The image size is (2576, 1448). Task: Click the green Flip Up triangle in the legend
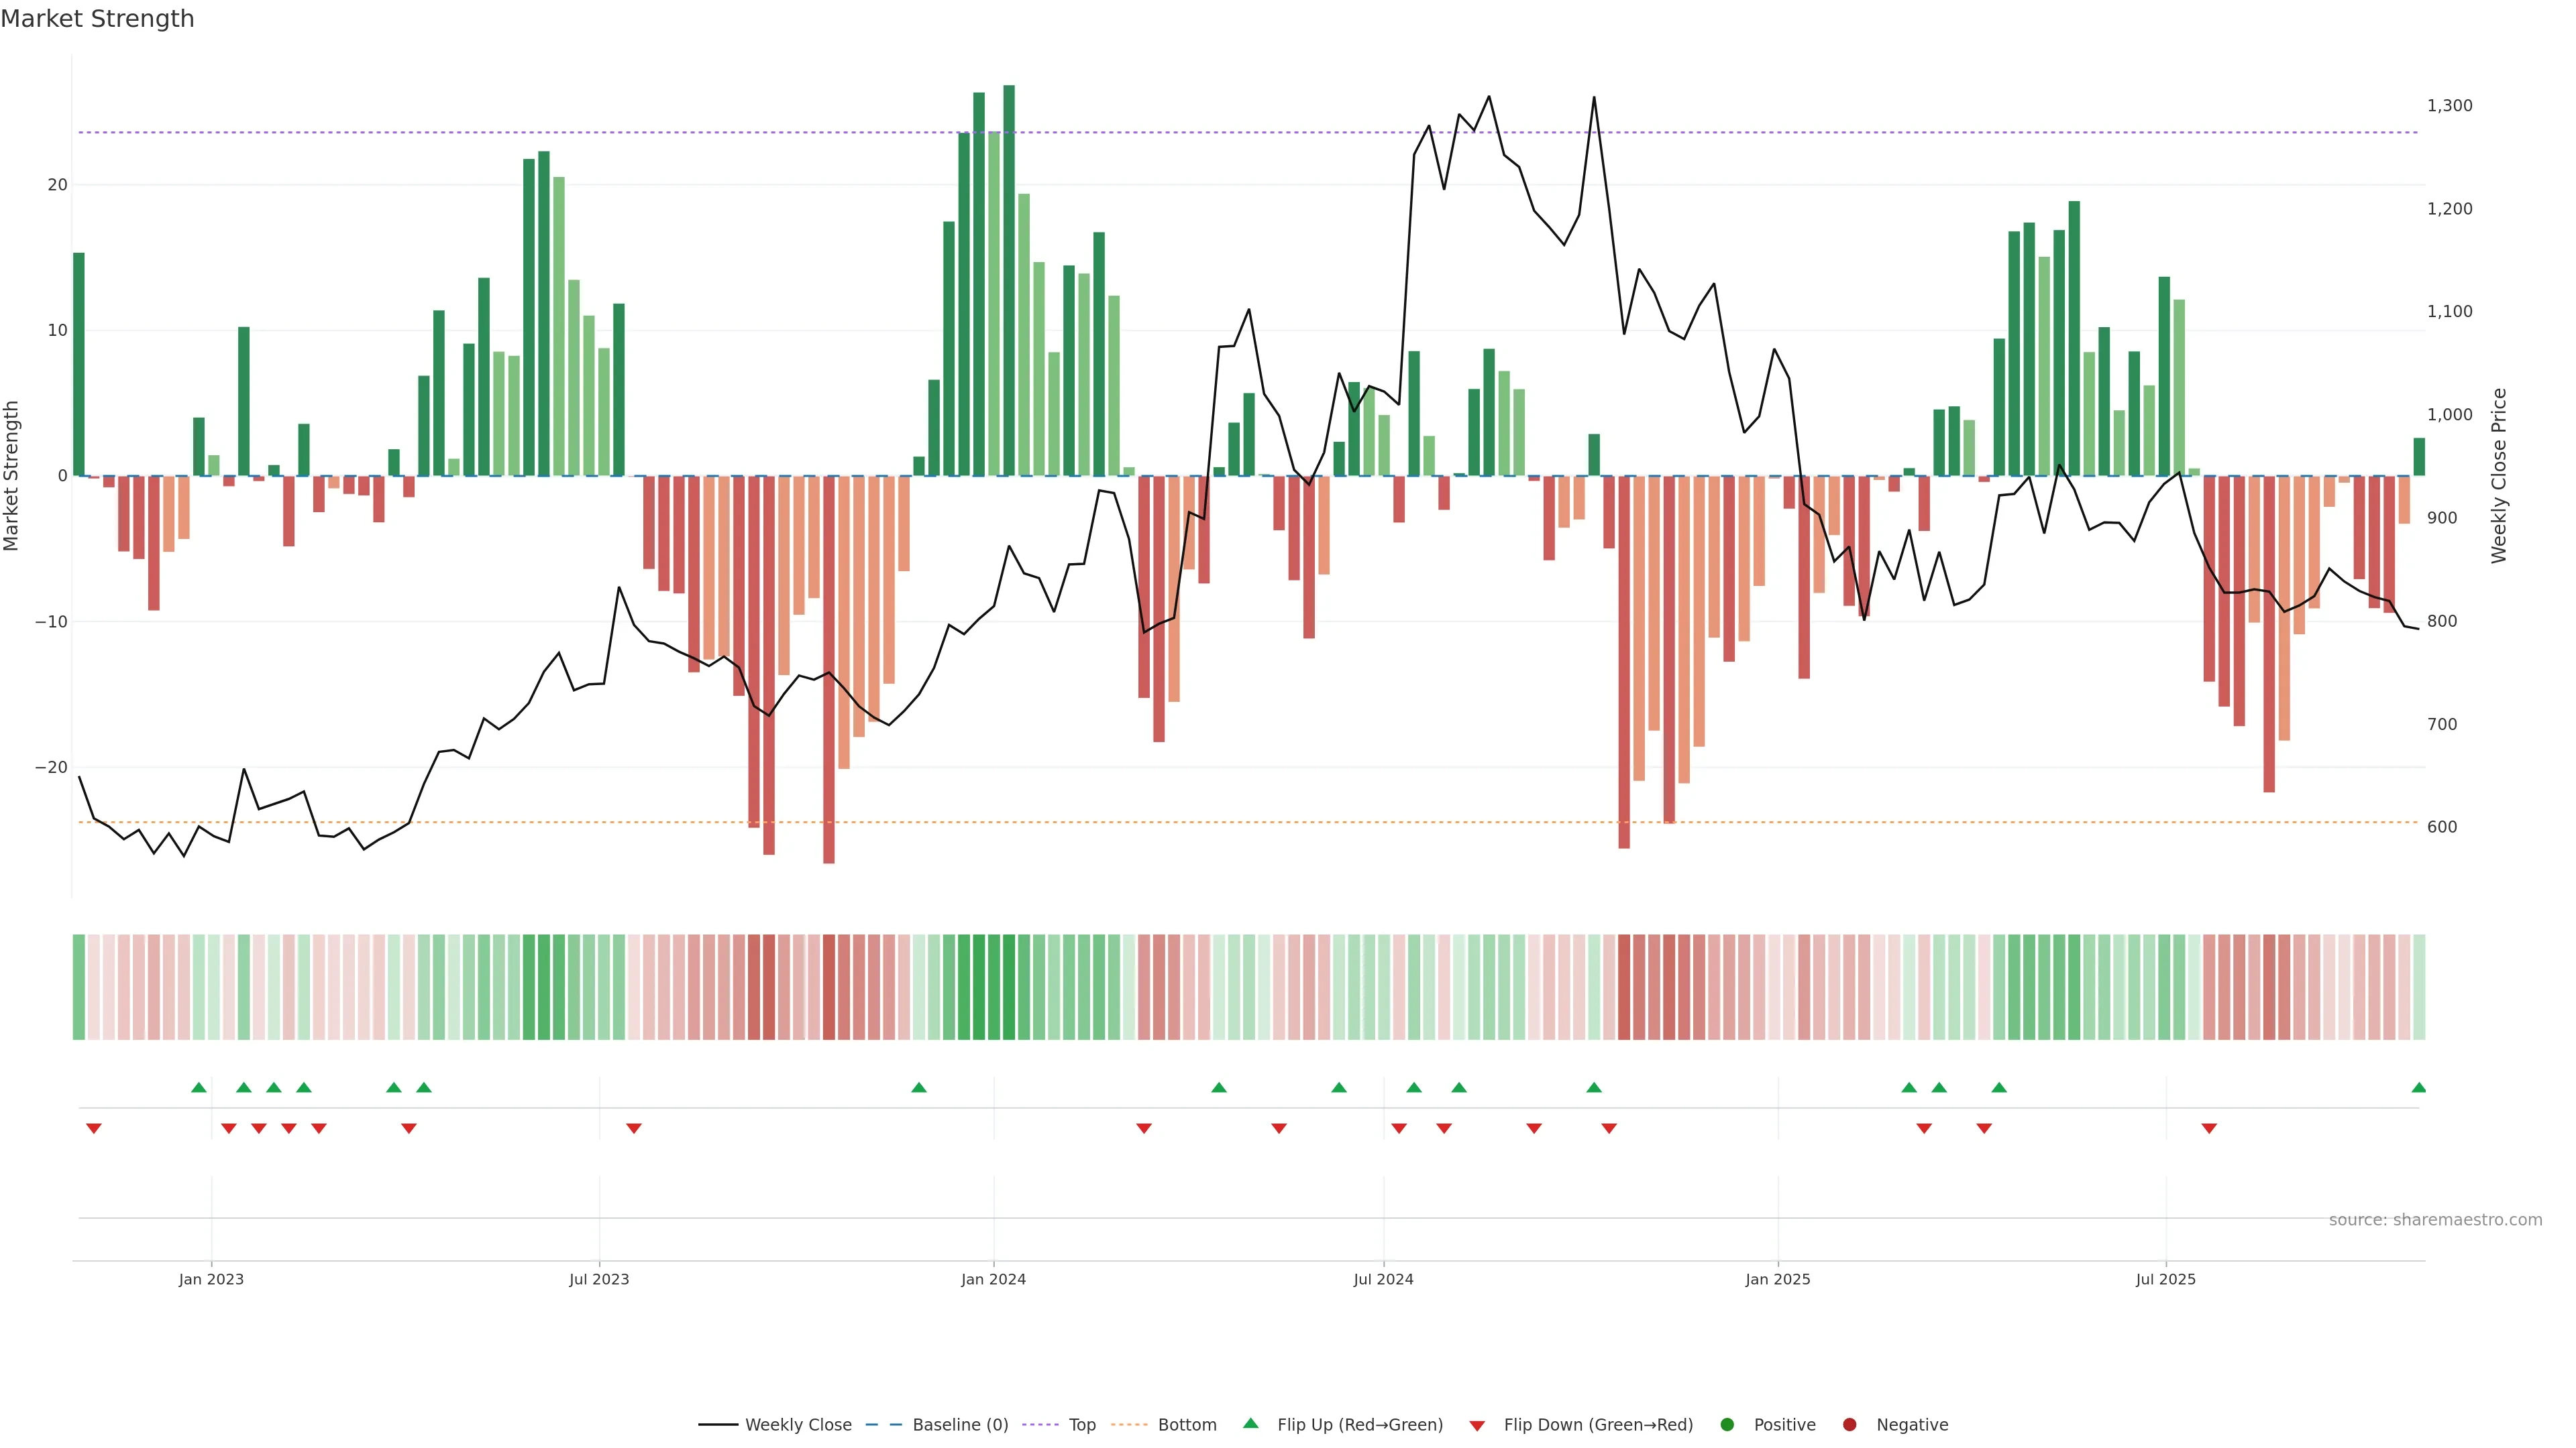point(1250,1423)
